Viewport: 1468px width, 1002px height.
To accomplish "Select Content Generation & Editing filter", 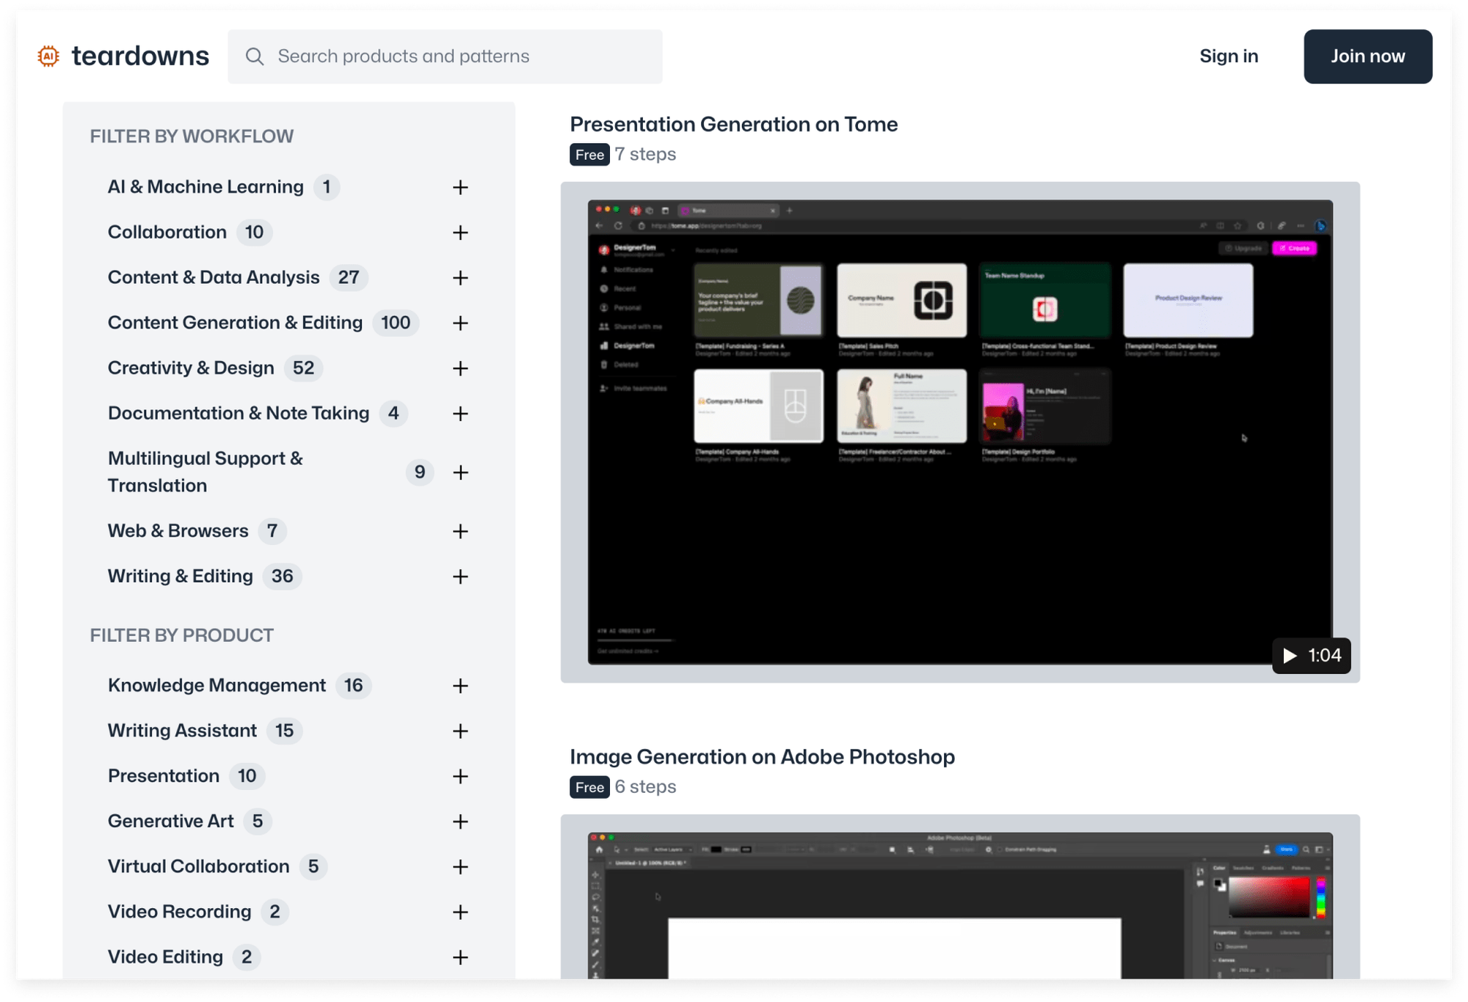I will [235, 323].
